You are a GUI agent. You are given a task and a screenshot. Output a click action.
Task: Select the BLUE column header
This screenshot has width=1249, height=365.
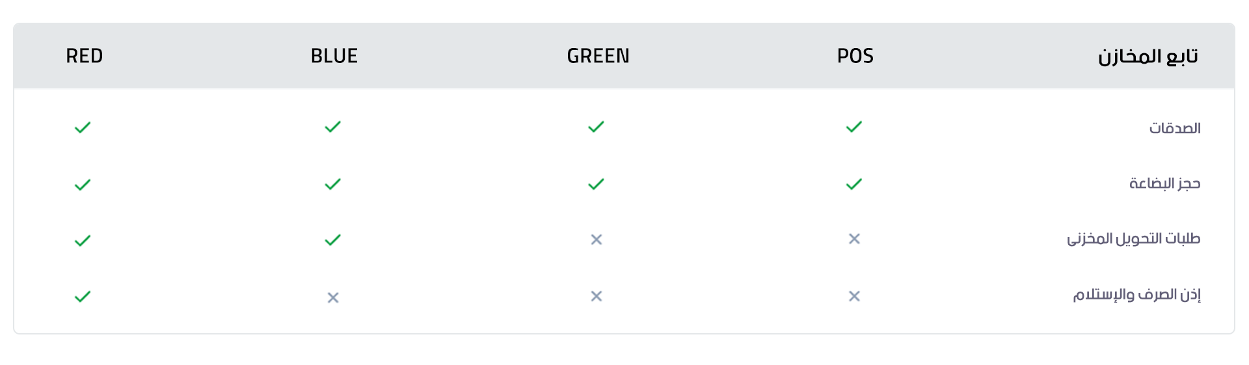[334, 57]
